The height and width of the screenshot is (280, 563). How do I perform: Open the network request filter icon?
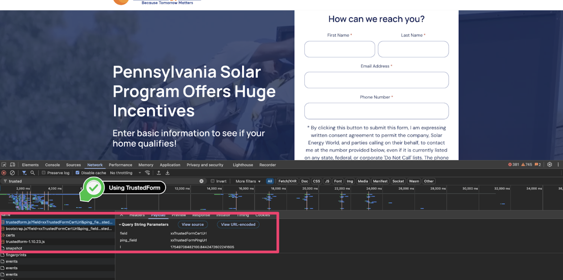(24, 173)
